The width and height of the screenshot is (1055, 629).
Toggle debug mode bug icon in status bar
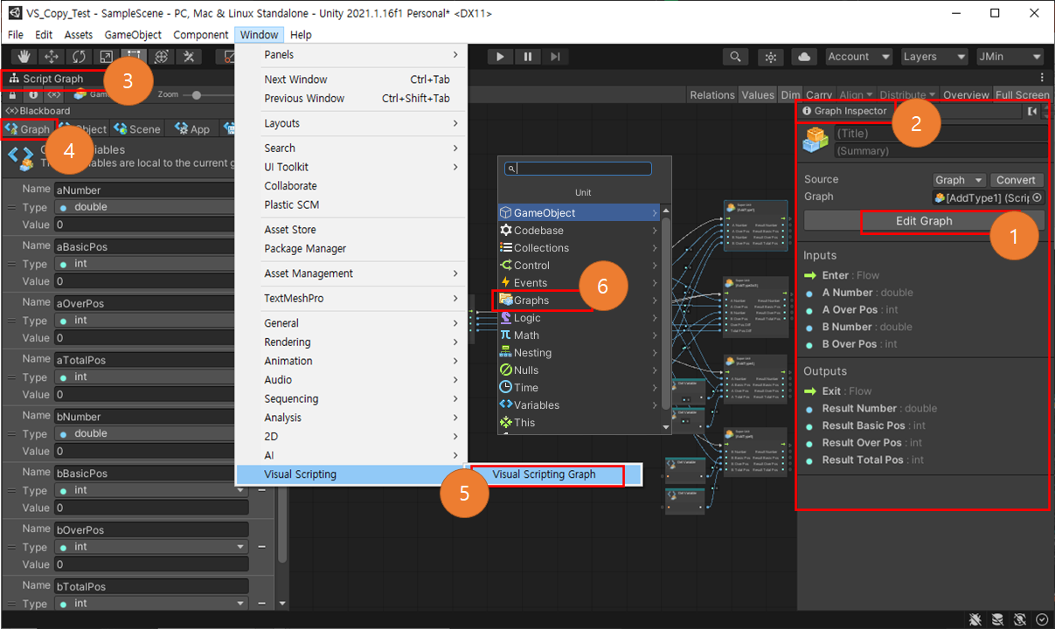975,619
